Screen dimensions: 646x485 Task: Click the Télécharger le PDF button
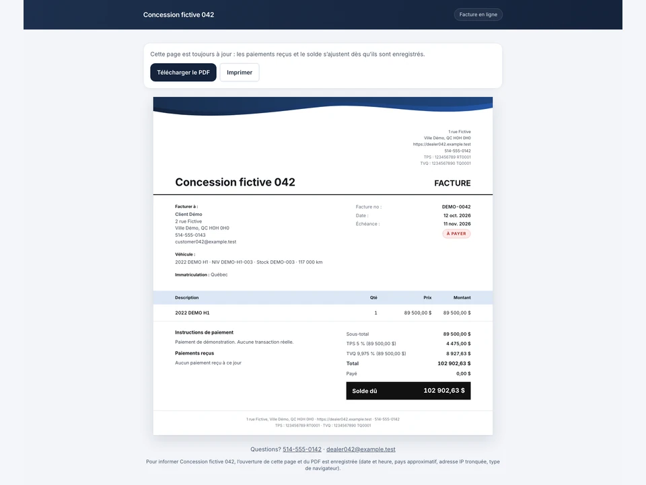183,73
